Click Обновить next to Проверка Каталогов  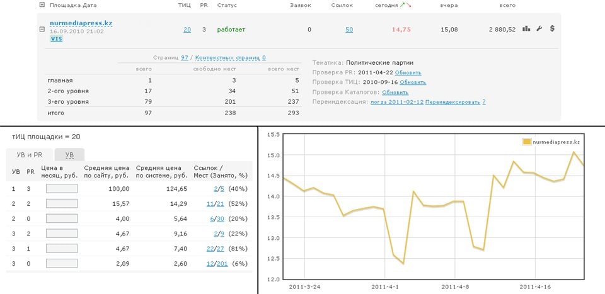point(413,92)
